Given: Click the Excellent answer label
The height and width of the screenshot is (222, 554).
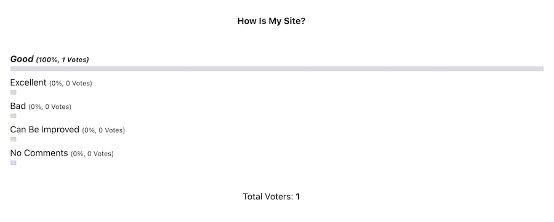Looking at the screenshot, I should 28,82.
